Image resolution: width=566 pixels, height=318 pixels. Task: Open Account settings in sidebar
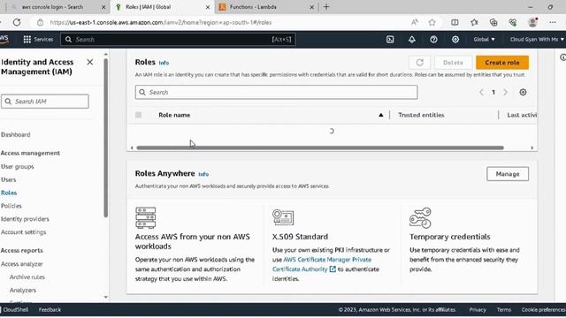pyautogui.click(x=24, y=232)
